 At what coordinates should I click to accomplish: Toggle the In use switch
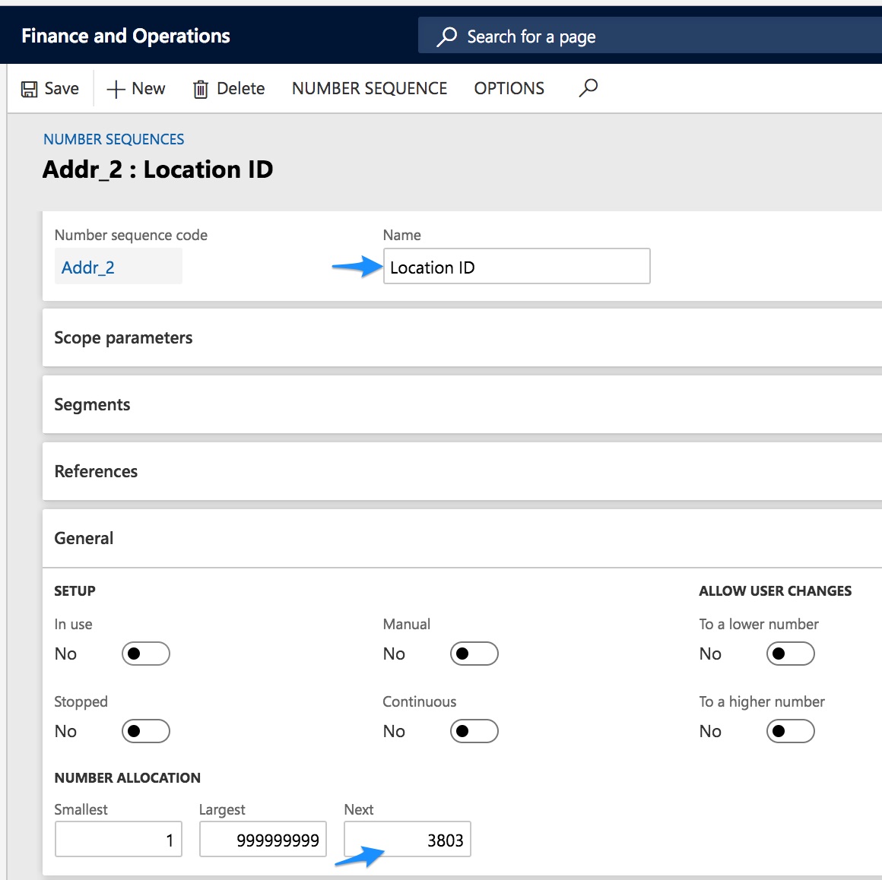pos(146,654)
